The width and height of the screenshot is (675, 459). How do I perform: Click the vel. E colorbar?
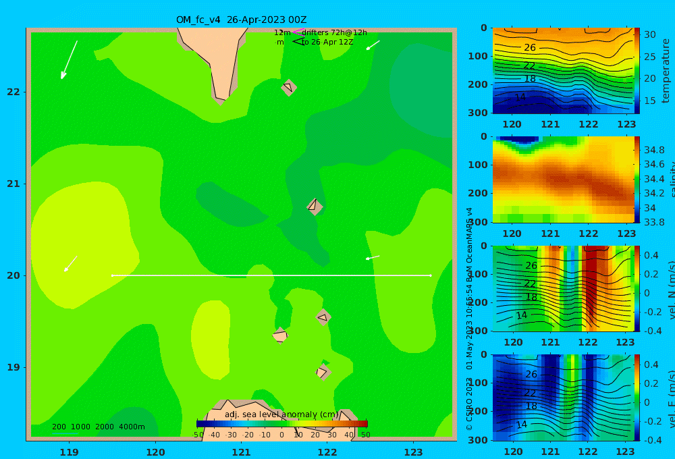637,398
